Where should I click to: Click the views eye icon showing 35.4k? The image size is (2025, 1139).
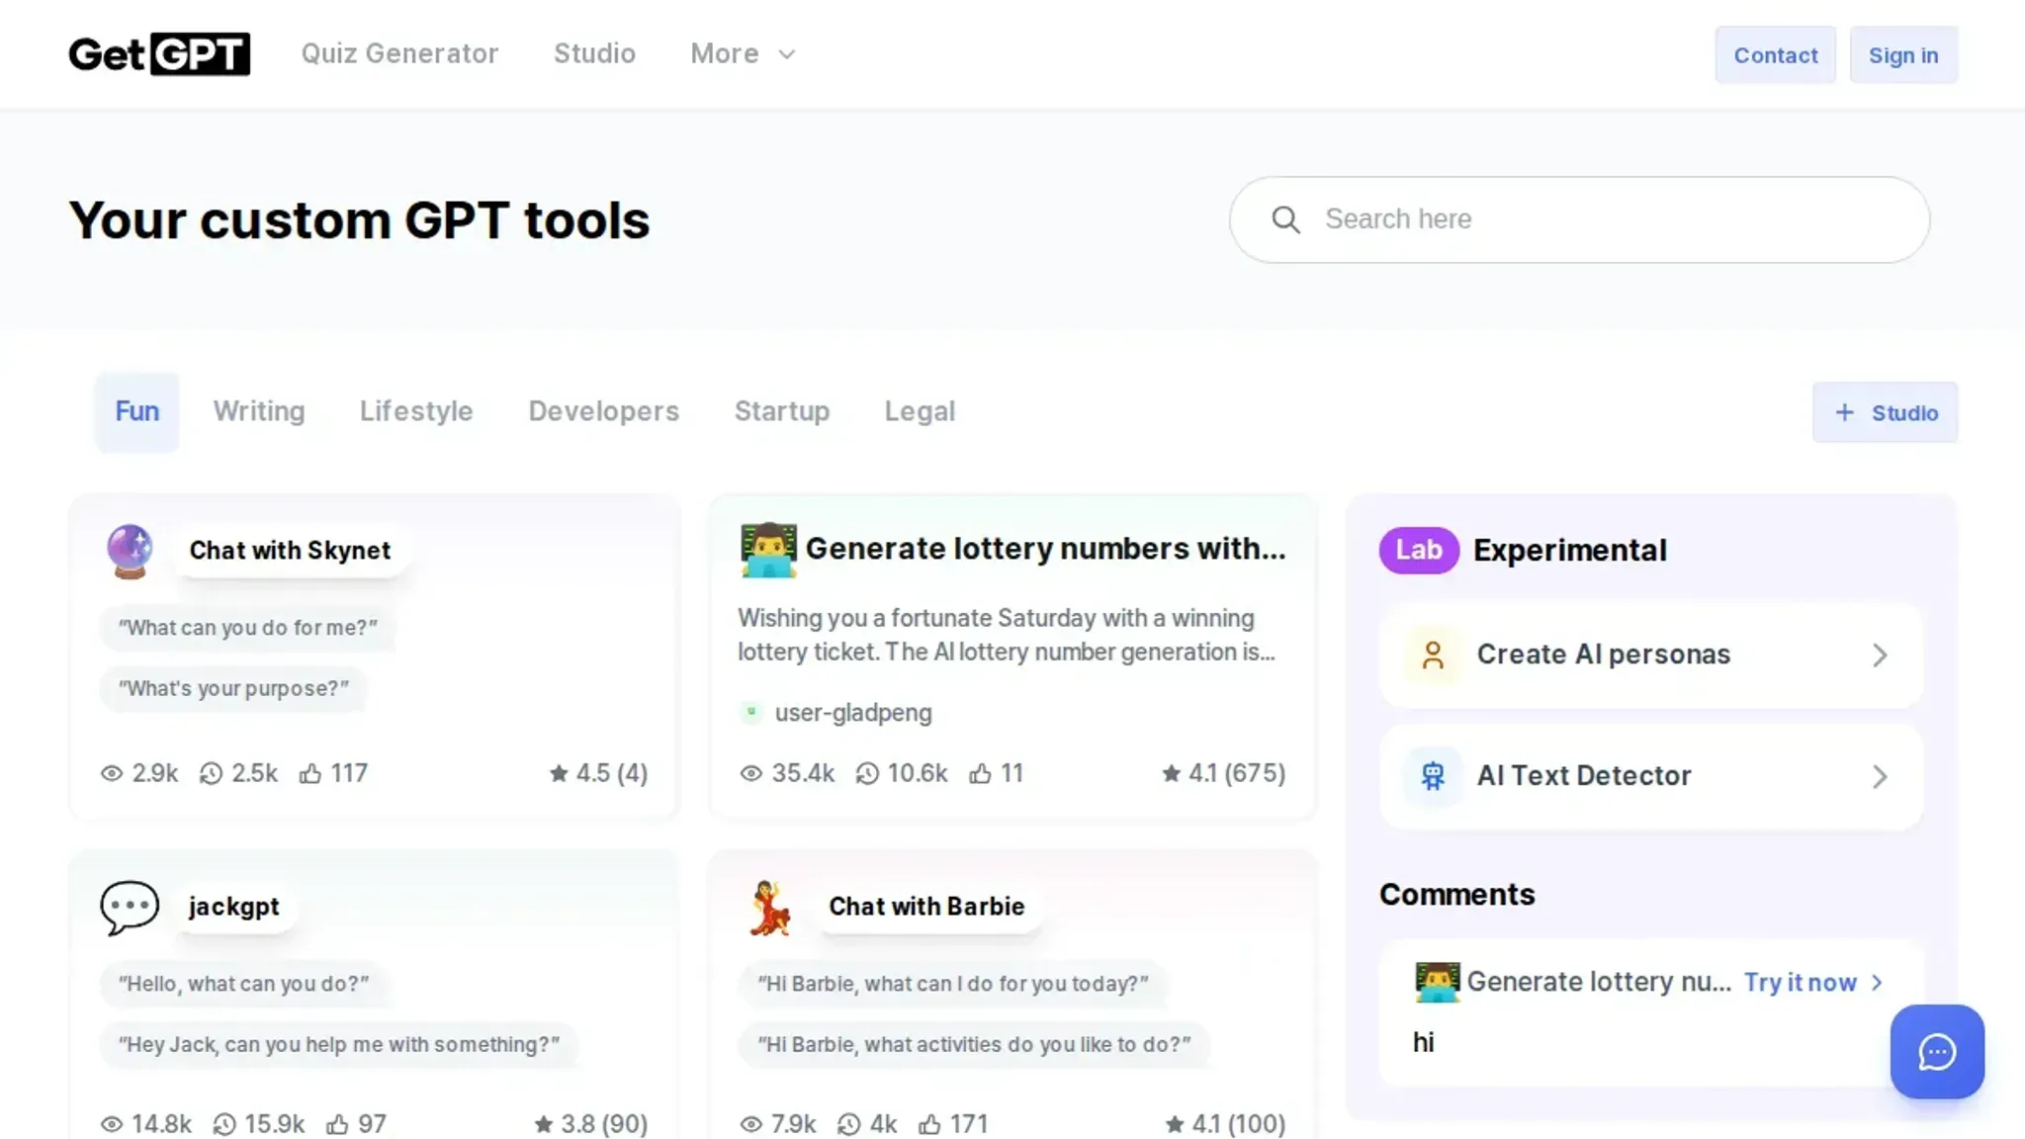[x=751, y=773]
